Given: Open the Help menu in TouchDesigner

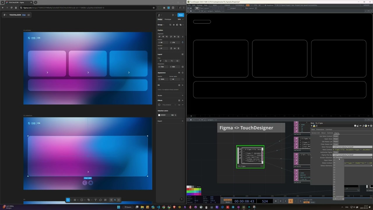Looking at the screenshot, I should point(206,5).
